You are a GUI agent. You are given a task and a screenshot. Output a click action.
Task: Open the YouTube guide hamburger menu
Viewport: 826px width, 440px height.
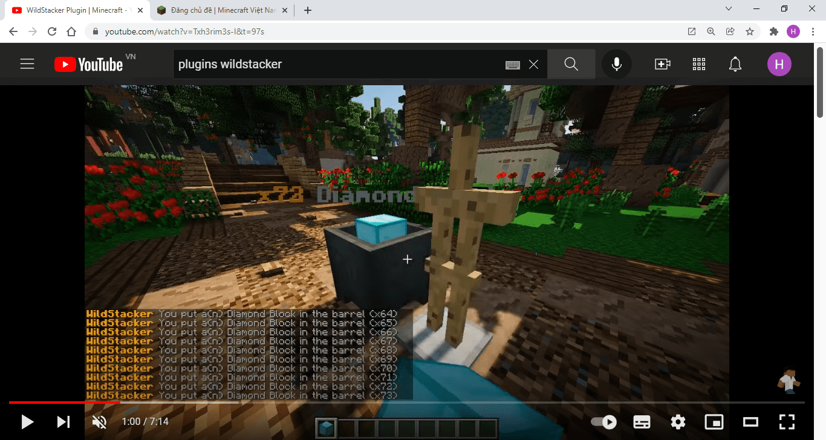click(27, 64)
